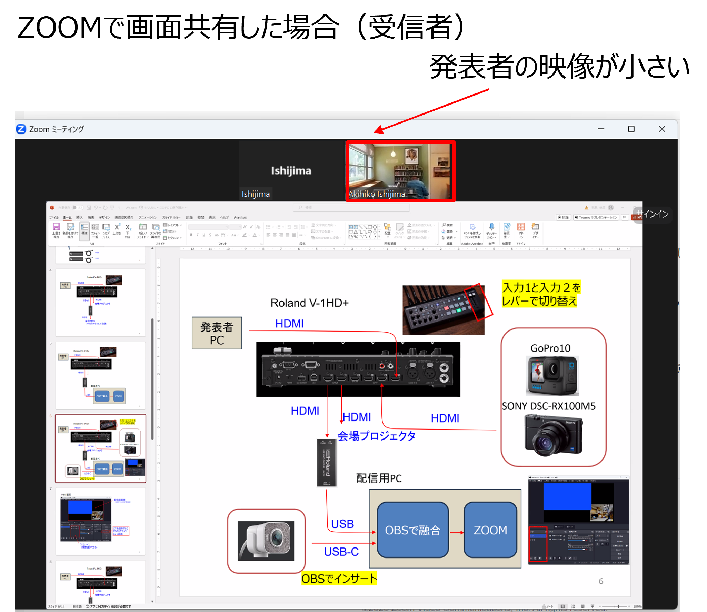Click the Teams でプレゼンテーション button

pyautogui.click(x=596, y=218)
